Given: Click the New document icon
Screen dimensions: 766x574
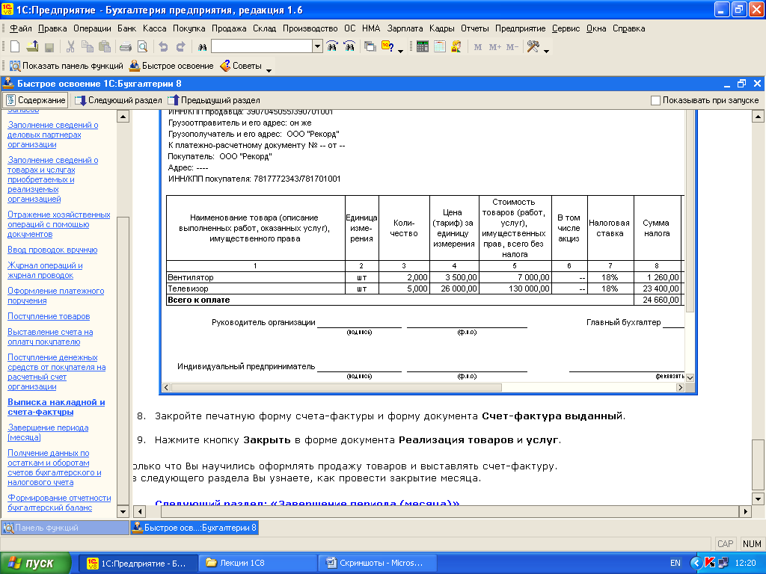Looking at the screenshot, I should pyautogui.click(x=14, y=46).
